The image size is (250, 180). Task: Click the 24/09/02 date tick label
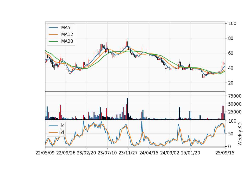[x=170, y=153]
